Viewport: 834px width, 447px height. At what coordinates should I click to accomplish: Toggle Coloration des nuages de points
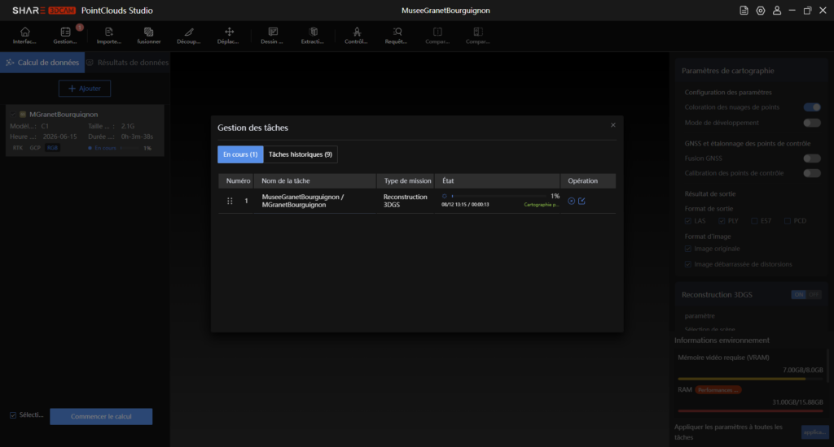pos(812,107)
